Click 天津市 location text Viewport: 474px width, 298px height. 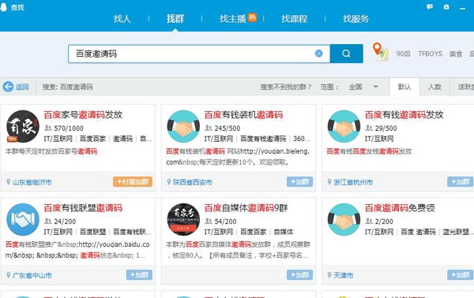[x=344, y=275]
